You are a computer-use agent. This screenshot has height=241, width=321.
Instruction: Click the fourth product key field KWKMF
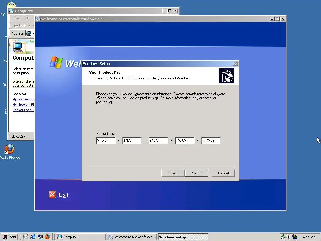click(185, 140)
